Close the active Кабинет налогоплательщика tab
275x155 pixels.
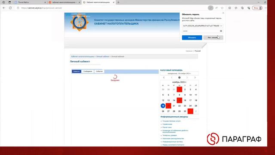(x=113, y=3)
